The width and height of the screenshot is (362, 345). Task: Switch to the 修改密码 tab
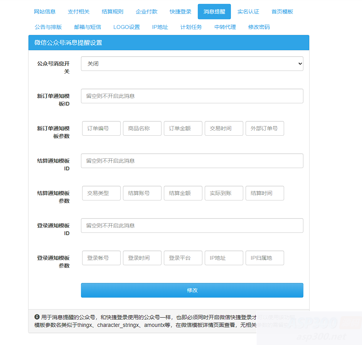click(259, 27)
